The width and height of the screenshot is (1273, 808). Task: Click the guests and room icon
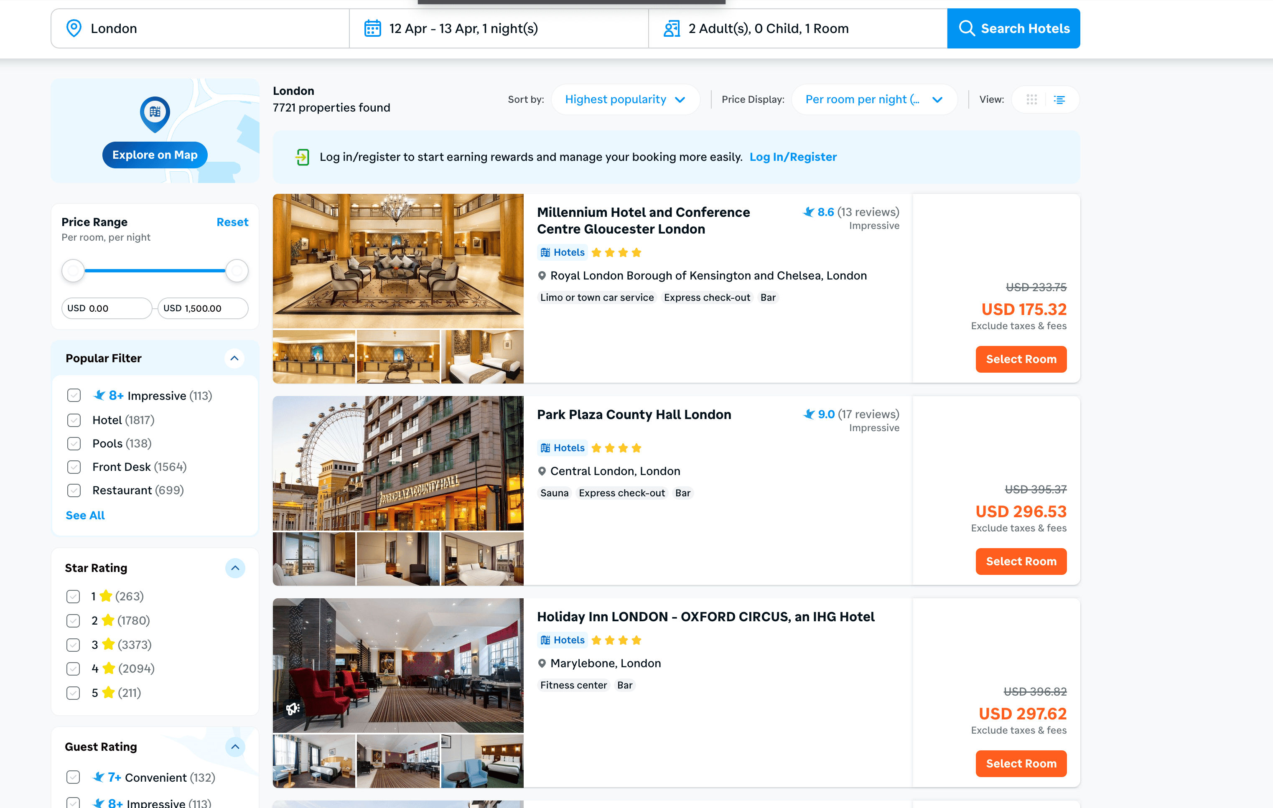tap(671, 28)
